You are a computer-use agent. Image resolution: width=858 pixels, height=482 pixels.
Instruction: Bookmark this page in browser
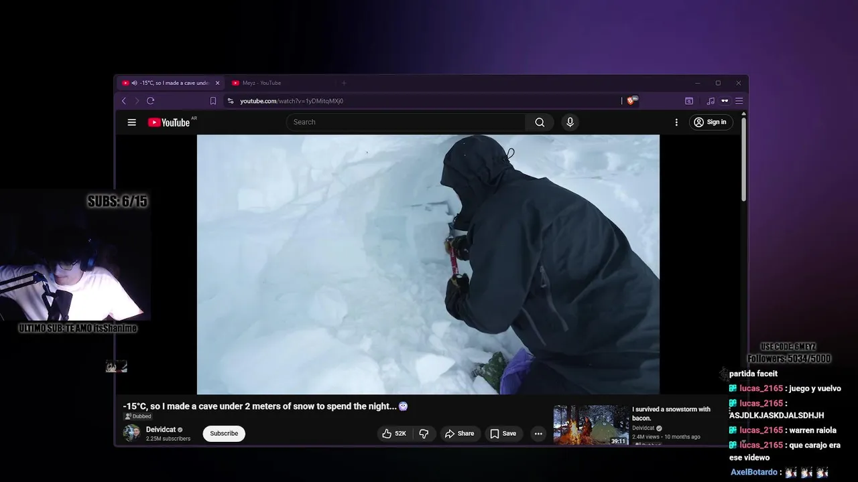click(x=213, y=101)
